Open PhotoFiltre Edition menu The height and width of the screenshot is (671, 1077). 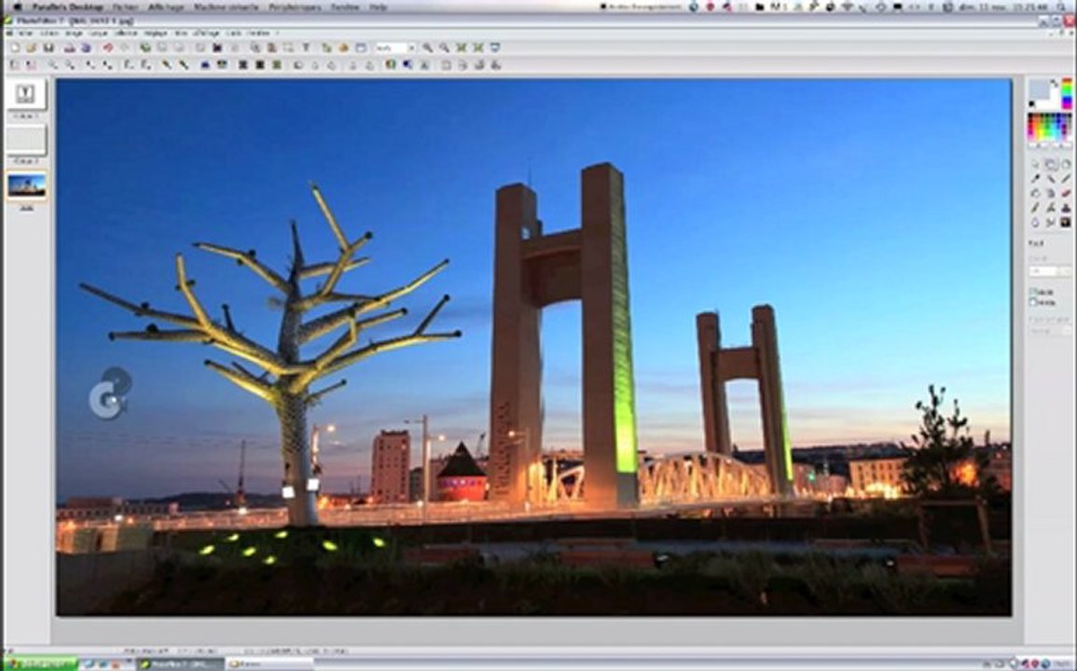tap(48, 33)
